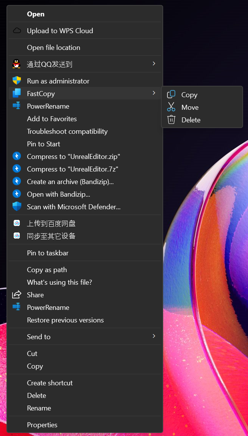Click the administrator shield icon
The height and width of the screenshot is (436, 248).
[17, 81]
